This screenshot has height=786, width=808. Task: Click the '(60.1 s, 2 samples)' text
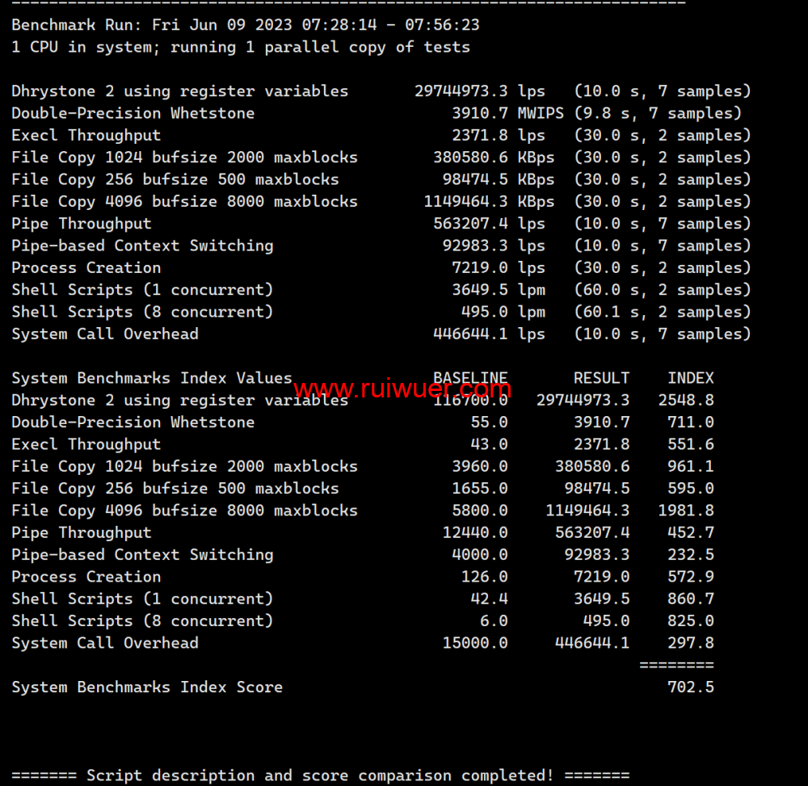(663, 312)
